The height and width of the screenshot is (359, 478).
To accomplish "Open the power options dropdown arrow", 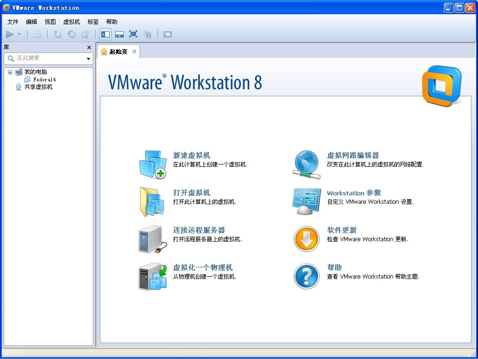I will tap(20, 34).
